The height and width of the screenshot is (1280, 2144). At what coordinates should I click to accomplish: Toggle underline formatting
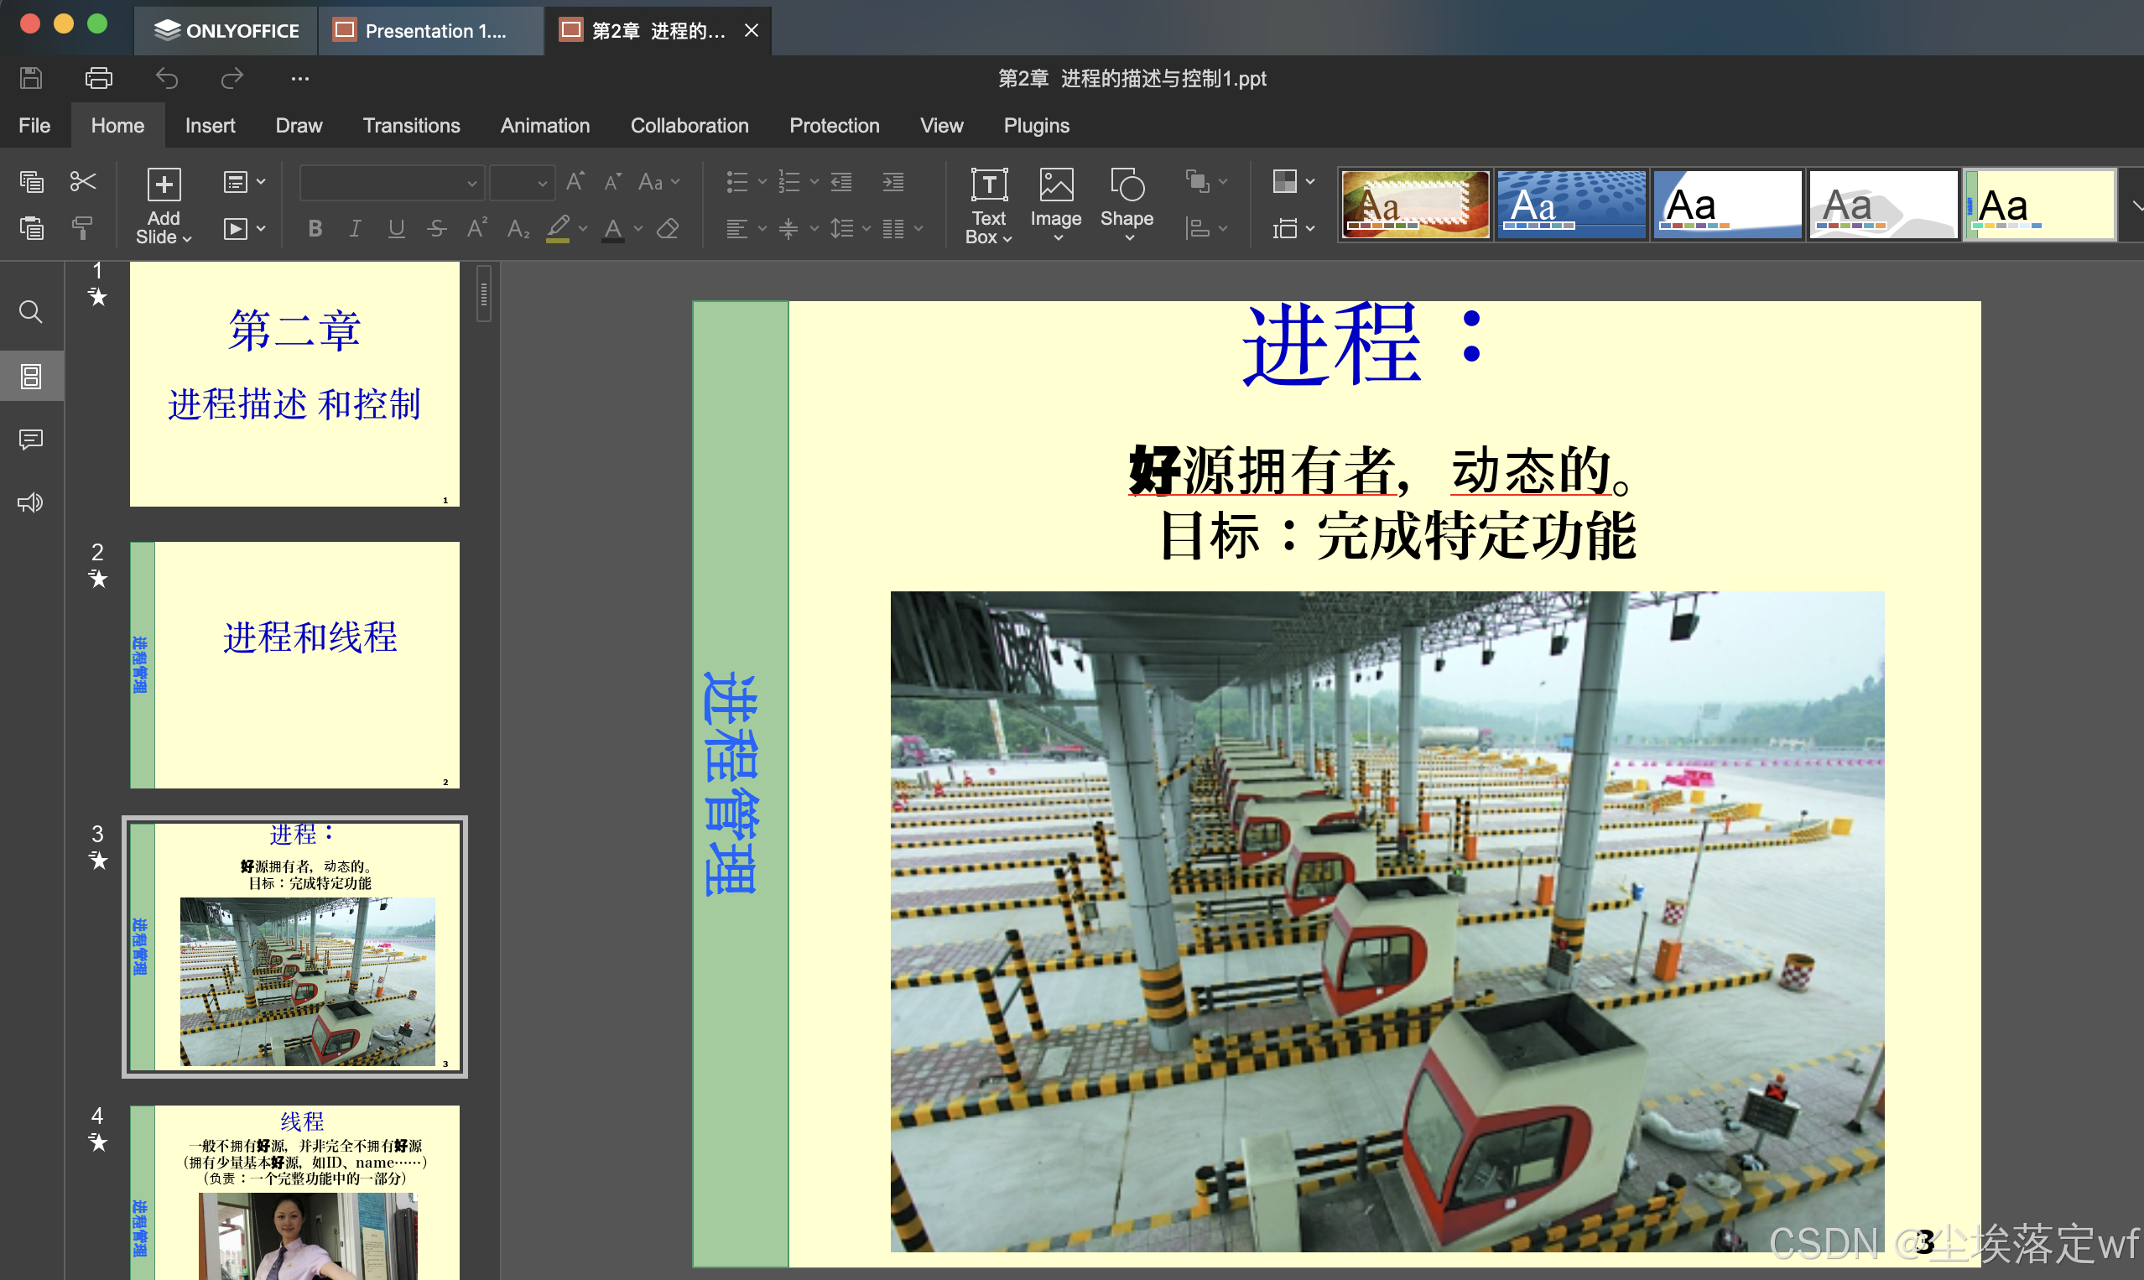click(x=396, y=228)
